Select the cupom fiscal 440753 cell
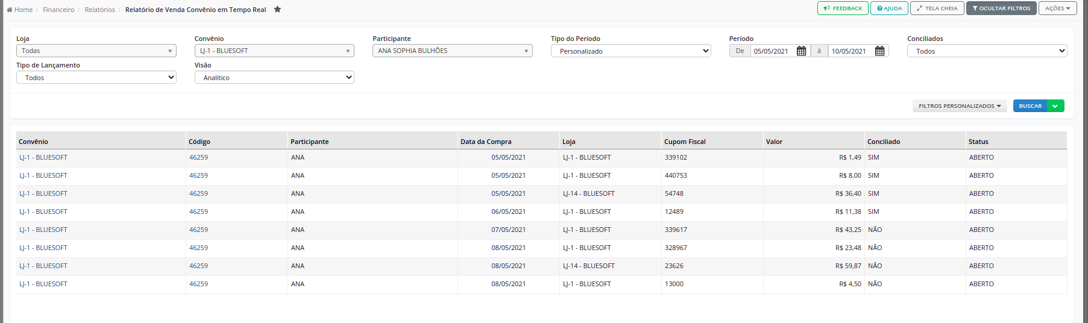 [712, 175]
